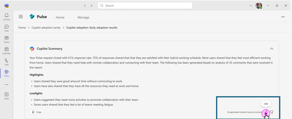Viewport: 292px width, 119px height.
Task: Open Apps store from sidebar
Action: click(6, 96)
